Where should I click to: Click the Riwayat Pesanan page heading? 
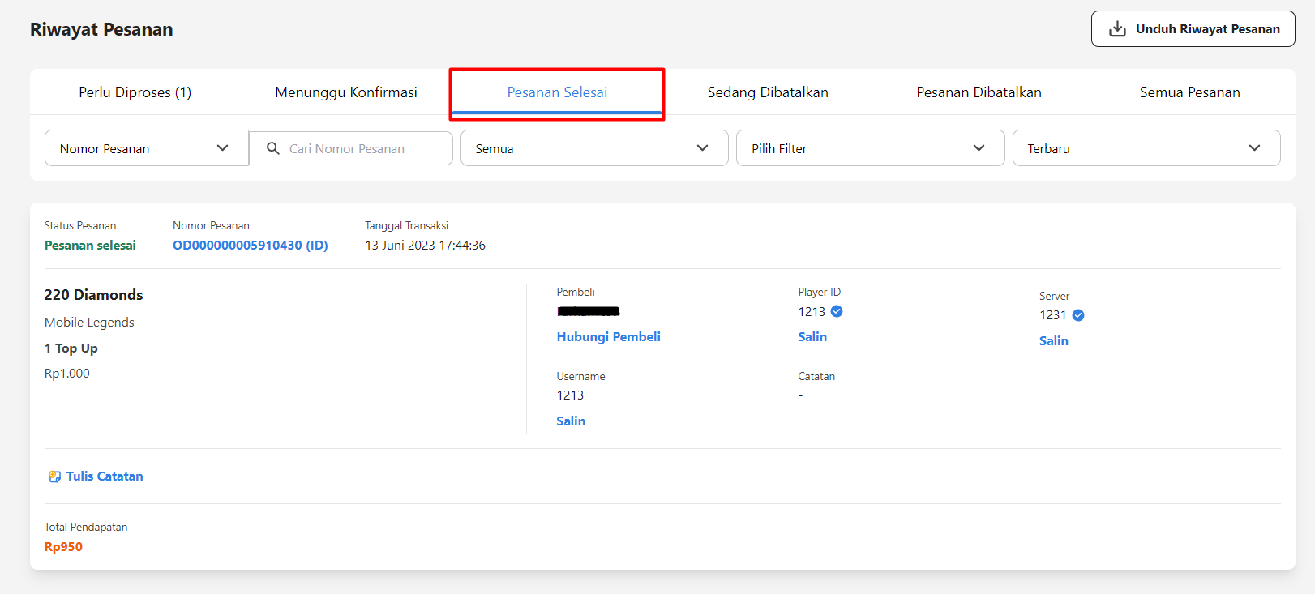pyautogui.click(x=101, y=29)
